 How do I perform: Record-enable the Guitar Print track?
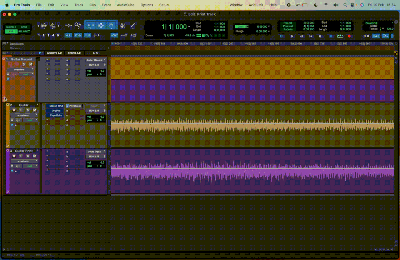14,156
